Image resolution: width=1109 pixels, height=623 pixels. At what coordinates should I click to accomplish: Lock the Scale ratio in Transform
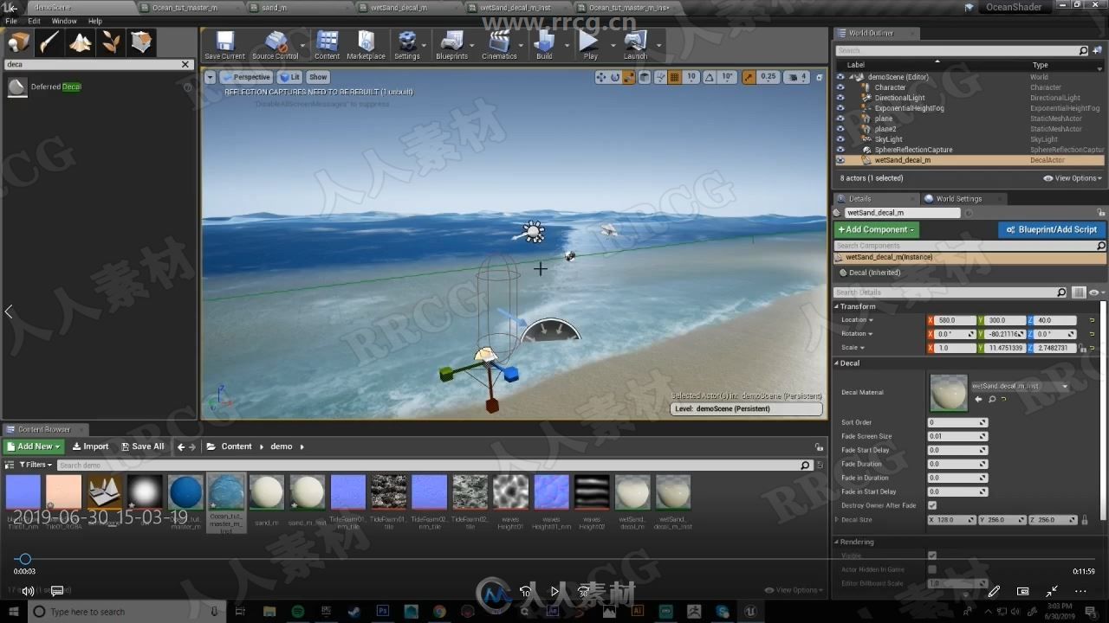click(1084, 348)
